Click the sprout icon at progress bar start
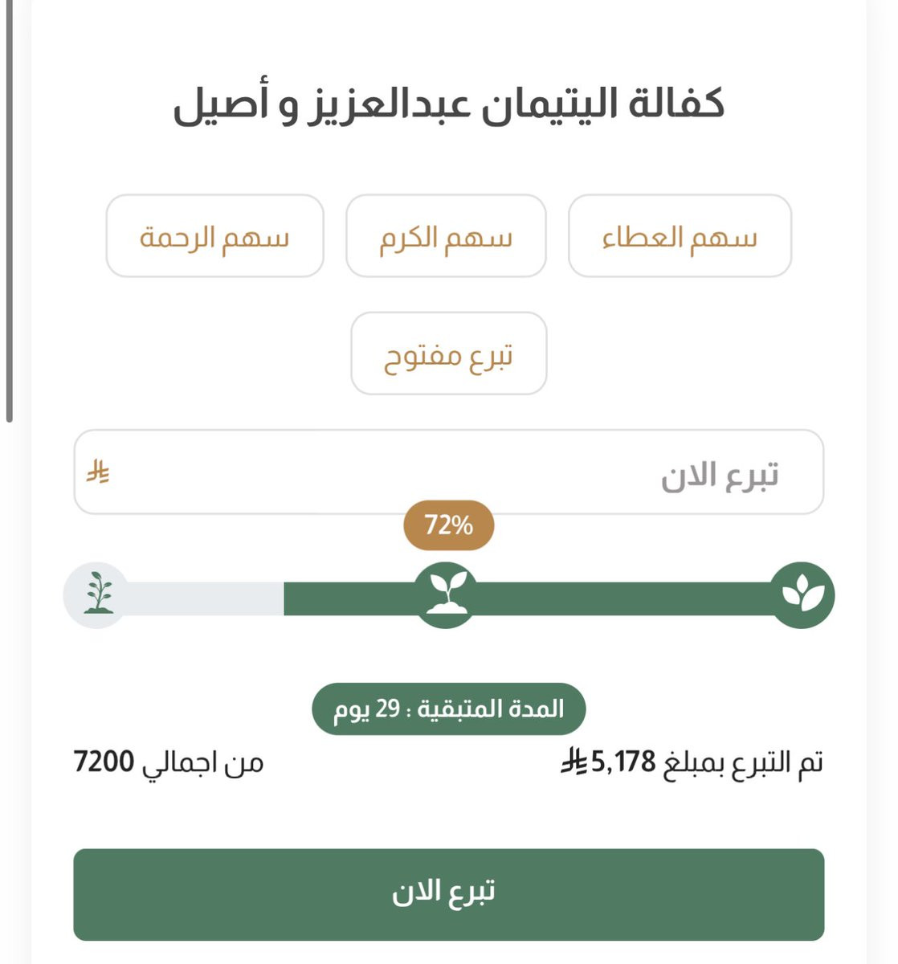898x964 pixels. click(97, 594)
